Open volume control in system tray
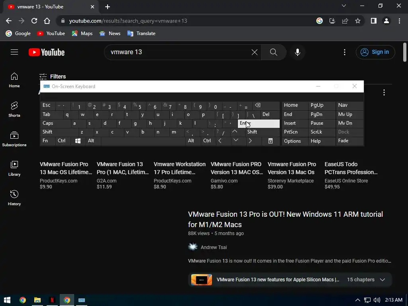The image size is (408, 306). pos(377,300)
